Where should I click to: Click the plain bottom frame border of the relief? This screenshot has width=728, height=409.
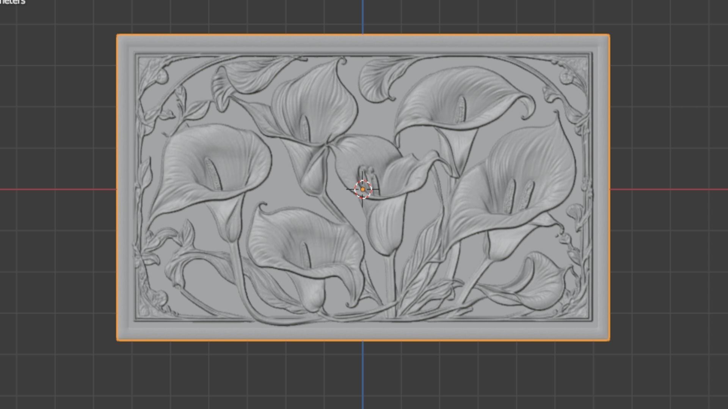[x=363, y=331]
